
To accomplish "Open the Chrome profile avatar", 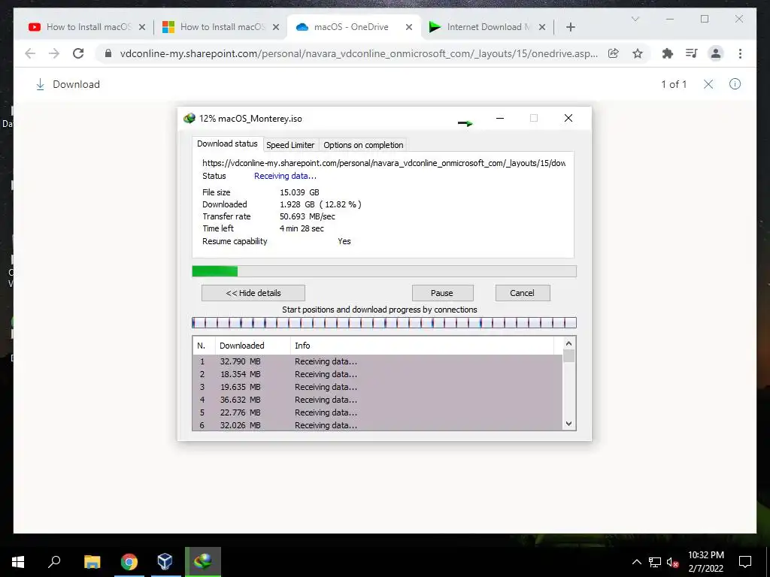I will pos(716,53).
